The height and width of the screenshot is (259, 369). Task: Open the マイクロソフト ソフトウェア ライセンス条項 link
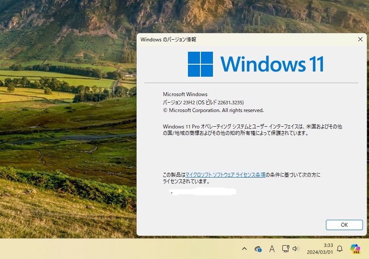[x=225, y=175]
